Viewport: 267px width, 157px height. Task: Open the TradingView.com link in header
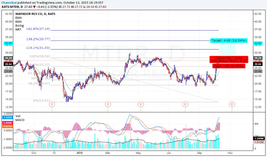[49, 3]
